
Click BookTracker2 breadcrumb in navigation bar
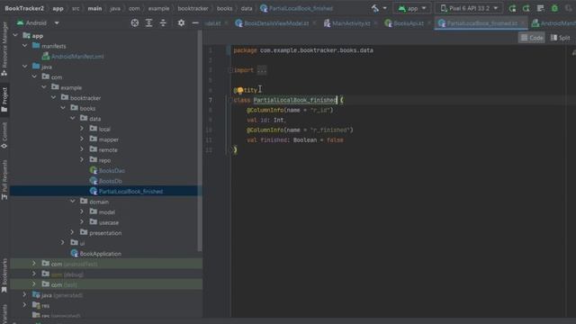coord(24,8)
